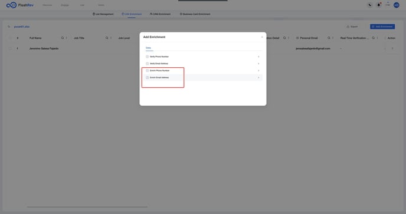This screenshot has height=214, width=406.
Task: Expand the Enrich Phone Number row chevron
Action: coord(258,71)
